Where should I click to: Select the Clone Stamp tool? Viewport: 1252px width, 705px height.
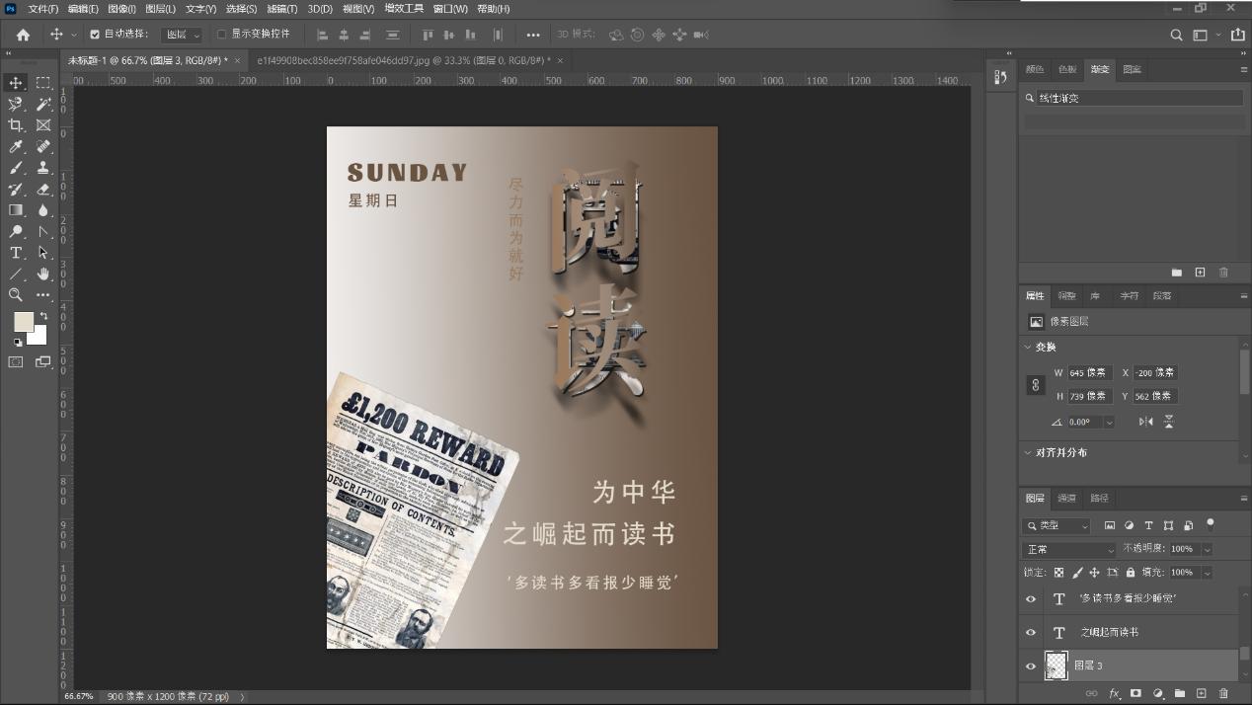43,168
